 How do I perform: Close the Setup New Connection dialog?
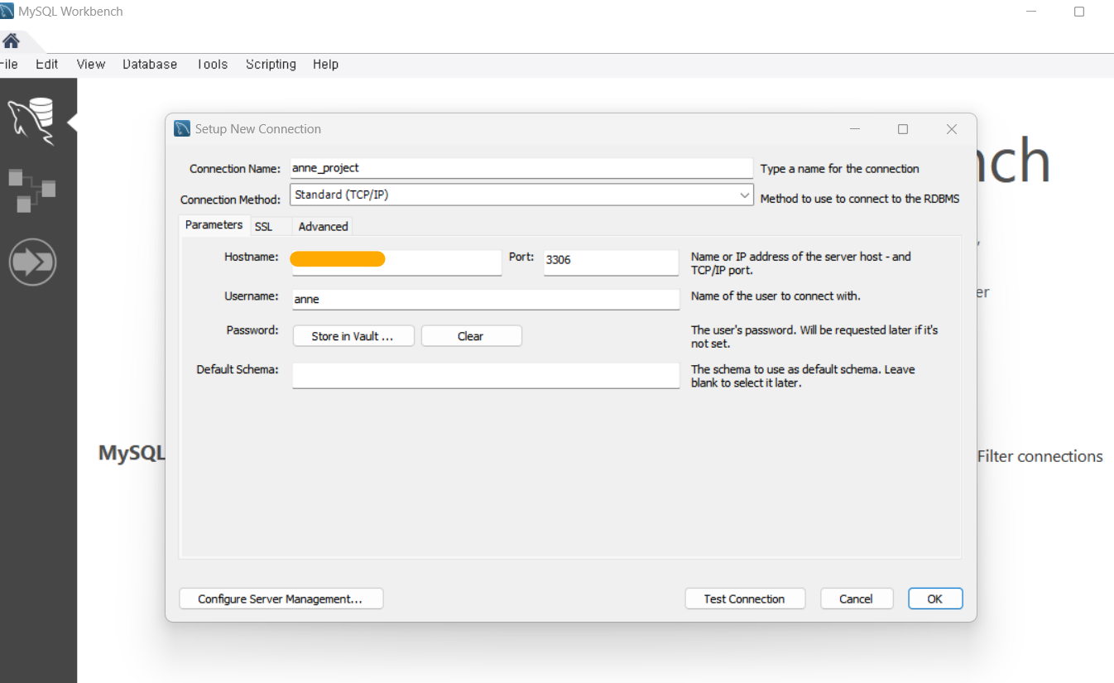[x=952, y=129]
